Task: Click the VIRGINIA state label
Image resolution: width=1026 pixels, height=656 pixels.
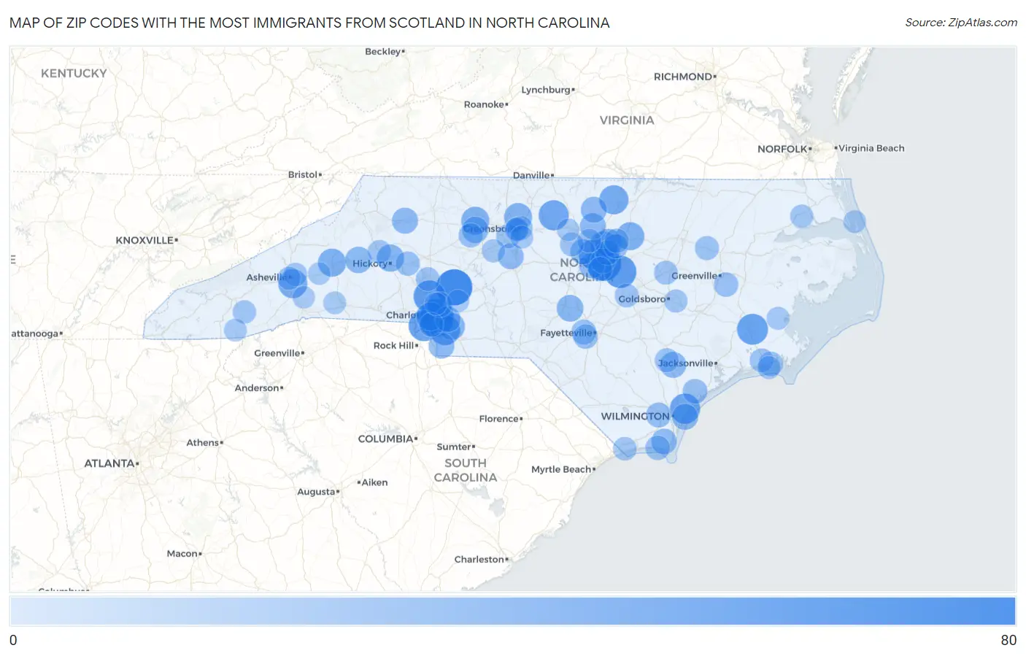Action: pyautogui.click(x=627, y=120)
